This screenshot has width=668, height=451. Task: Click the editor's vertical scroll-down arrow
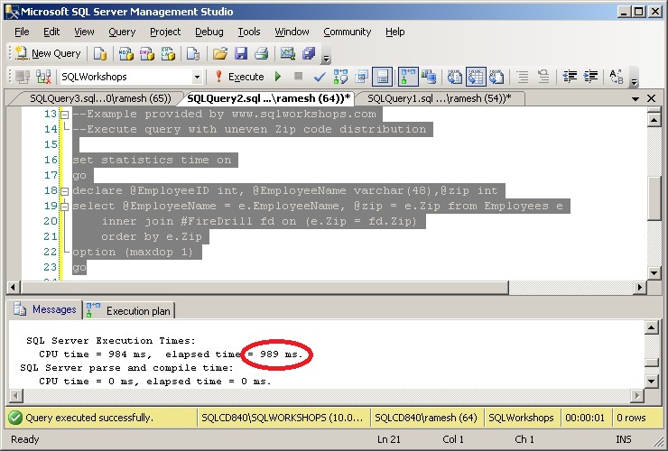click(654, 272)
